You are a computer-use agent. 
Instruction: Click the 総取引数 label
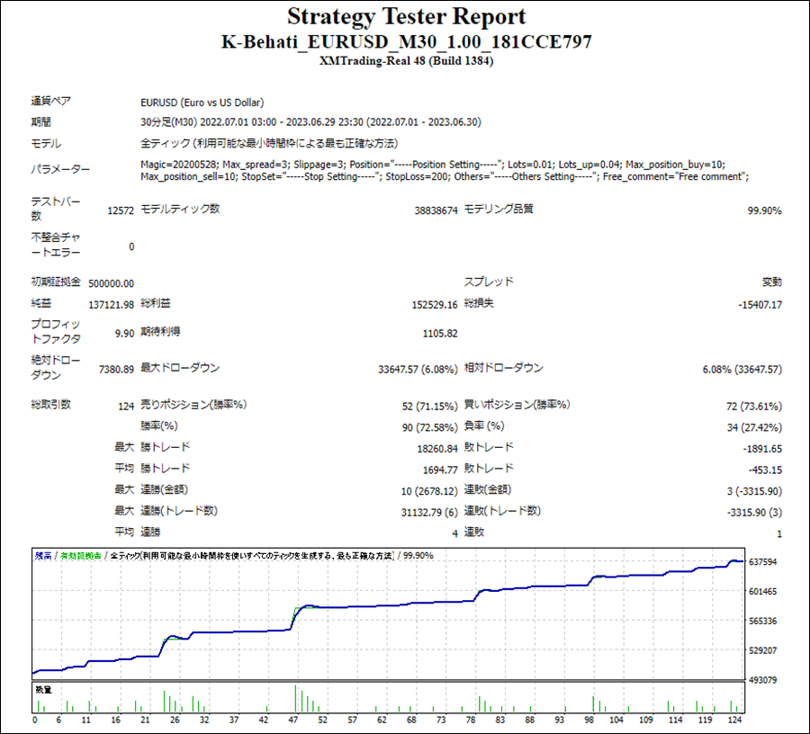pyautogui.click(x=50, y=404)
